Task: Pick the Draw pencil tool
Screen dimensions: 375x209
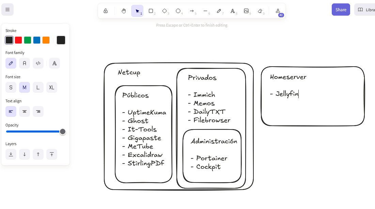Action: click(x=219, y=11)
